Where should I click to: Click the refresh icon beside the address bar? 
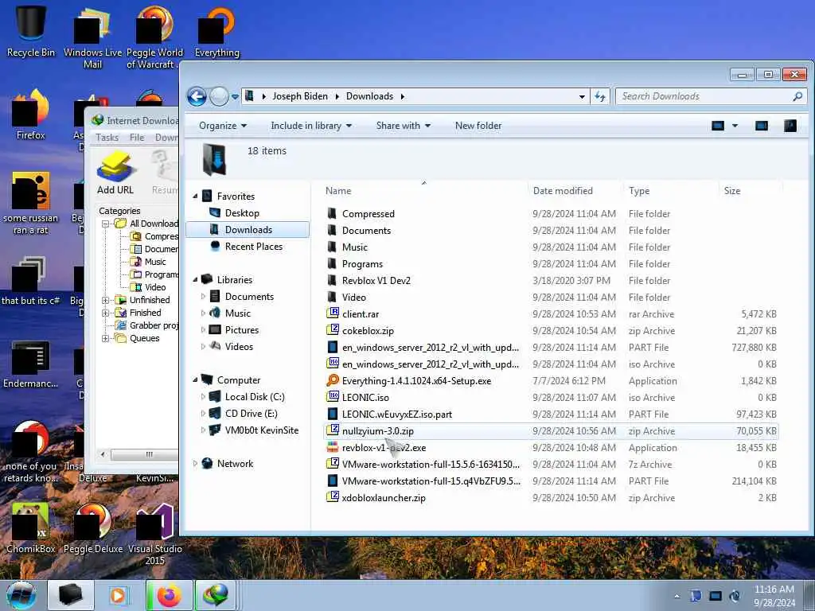(600, 96)
